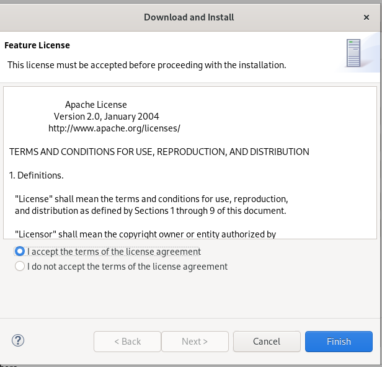Click the 'Apache License' heading text
The image size is (382, 367).
[95, 105]
